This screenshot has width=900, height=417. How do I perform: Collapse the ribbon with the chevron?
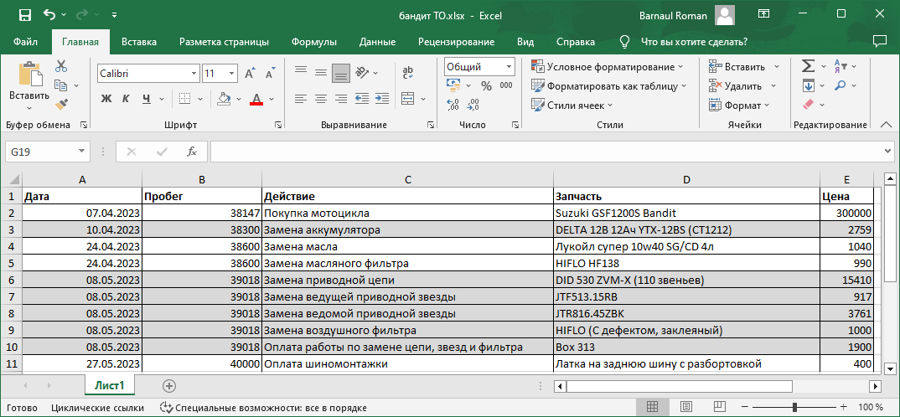pyautogui.click(x=887, y=125)
